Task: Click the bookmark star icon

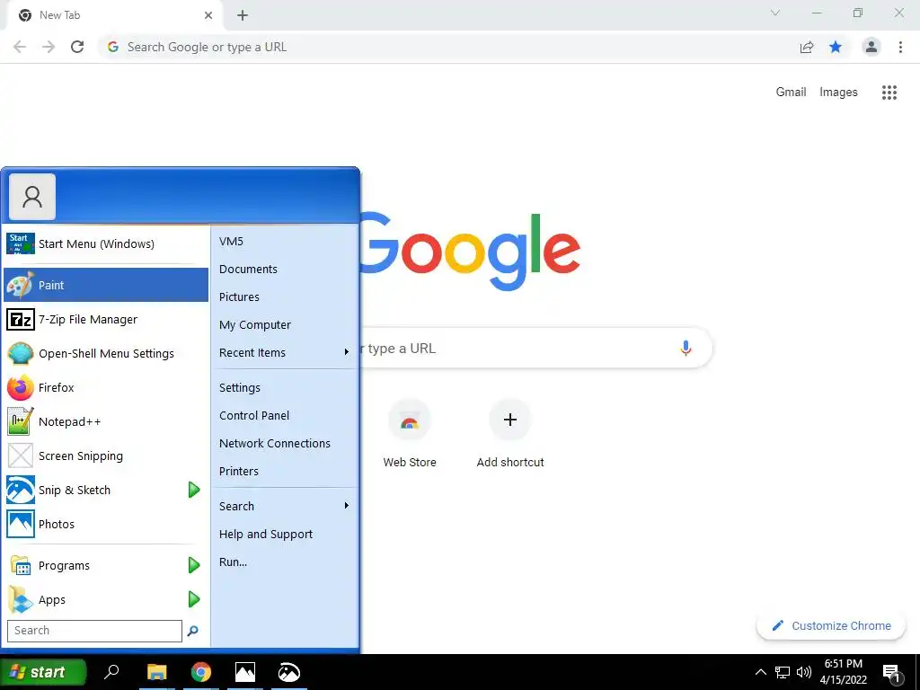Action: click(x=836, y=47)
